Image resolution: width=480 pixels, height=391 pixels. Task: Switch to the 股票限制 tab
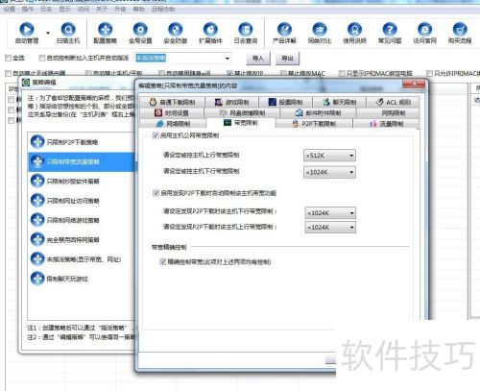[285, 102]
